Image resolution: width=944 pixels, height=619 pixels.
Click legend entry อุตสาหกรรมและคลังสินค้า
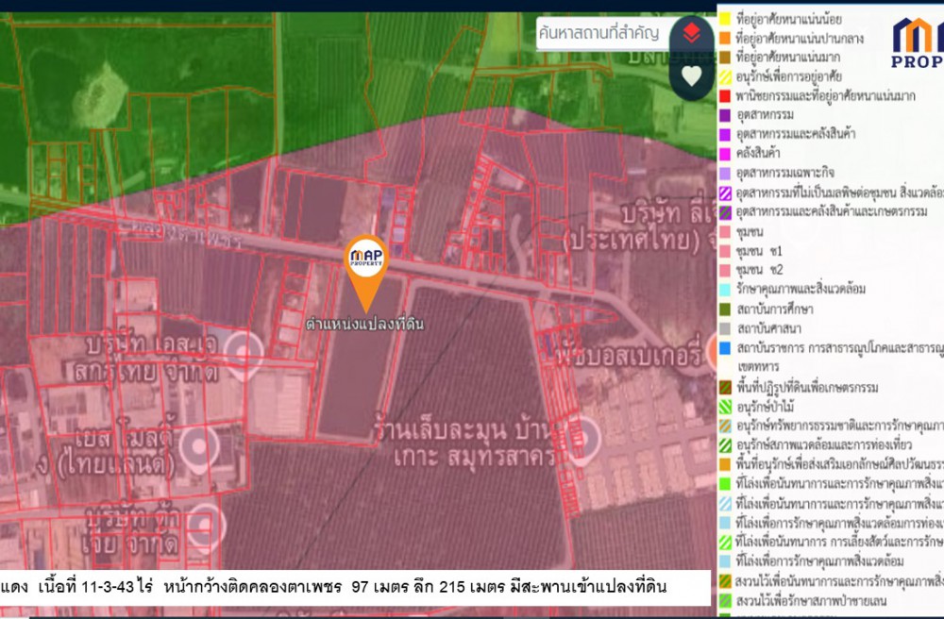click(x=795, y=134)
